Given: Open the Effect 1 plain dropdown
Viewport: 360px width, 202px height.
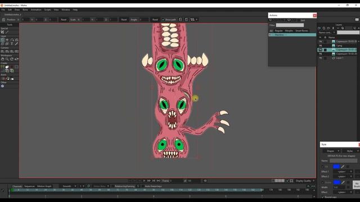Looking at the screenshot, I should [x=343, y=172].
